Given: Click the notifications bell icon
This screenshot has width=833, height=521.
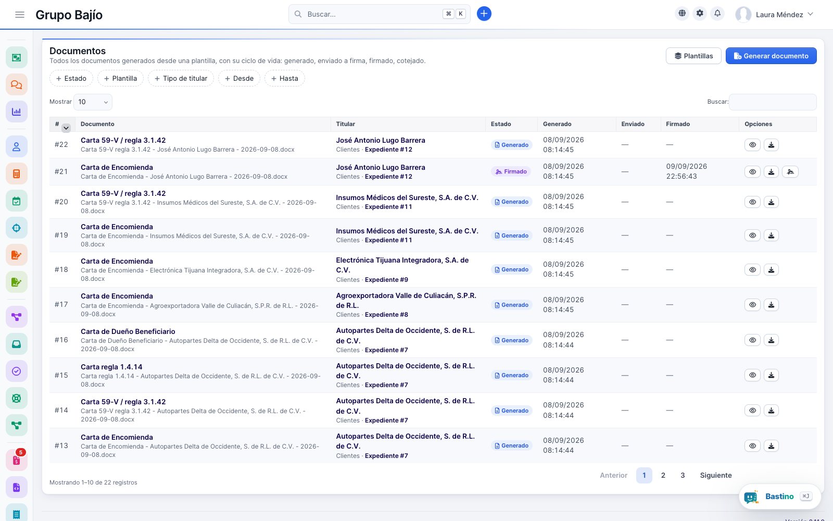Looking at the screenshot, I should coord(717,14).
